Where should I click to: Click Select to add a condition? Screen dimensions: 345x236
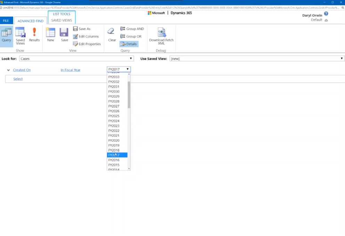point(18,79)
